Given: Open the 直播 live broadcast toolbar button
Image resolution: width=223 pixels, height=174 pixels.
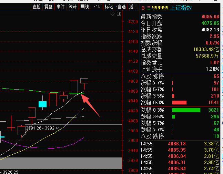Looking at the screenshot, I should pyautogui.click(x=37, y=7).
